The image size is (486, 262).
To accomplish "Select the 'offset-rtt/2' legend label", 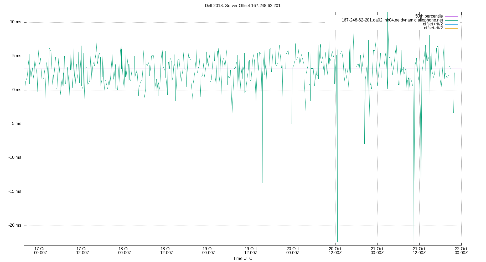I will click(433, 28).
